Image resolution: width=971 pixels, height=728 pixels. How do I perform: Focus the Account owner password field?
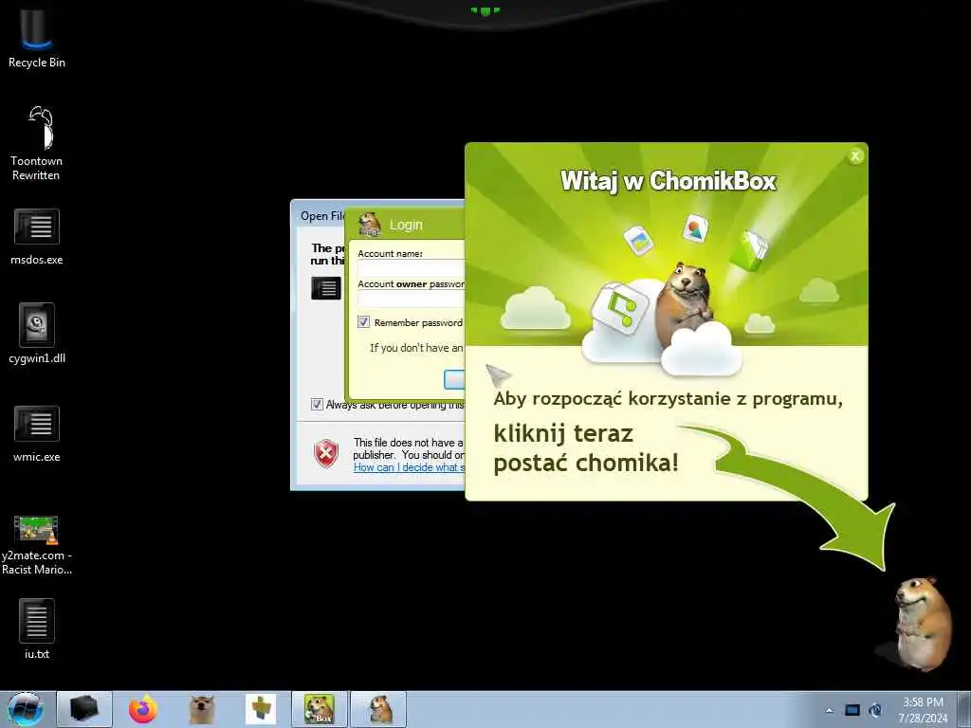click(x=411, y=299)
